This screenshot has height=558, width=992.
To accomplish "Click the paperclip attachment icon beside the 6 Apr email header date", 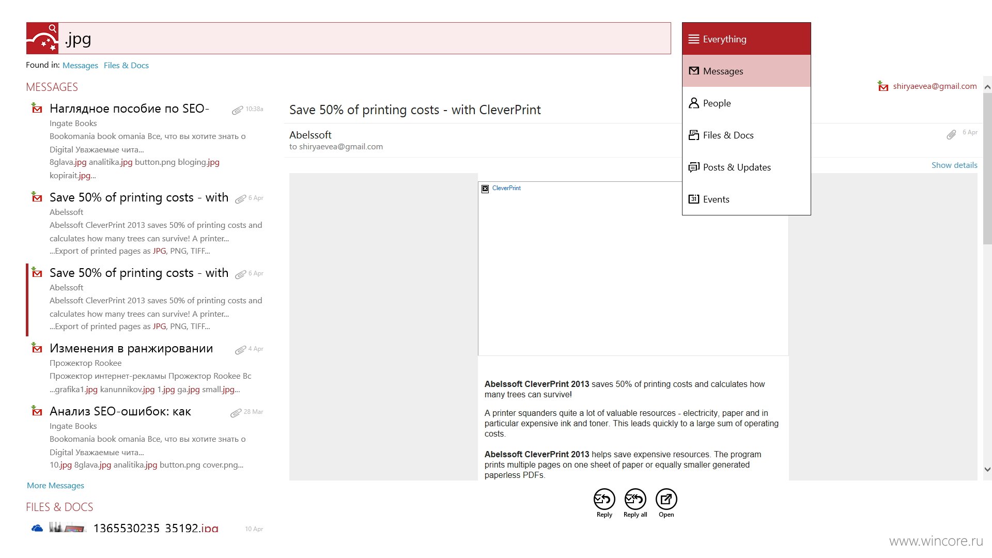I will point(951,134).
